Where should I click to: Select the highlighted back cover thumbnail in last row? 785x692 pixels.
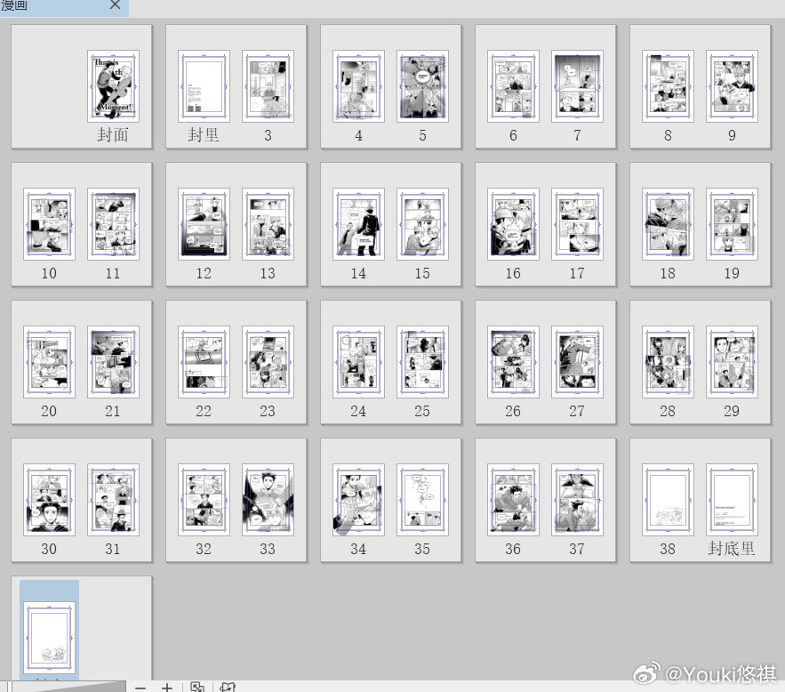click(49, 638)
